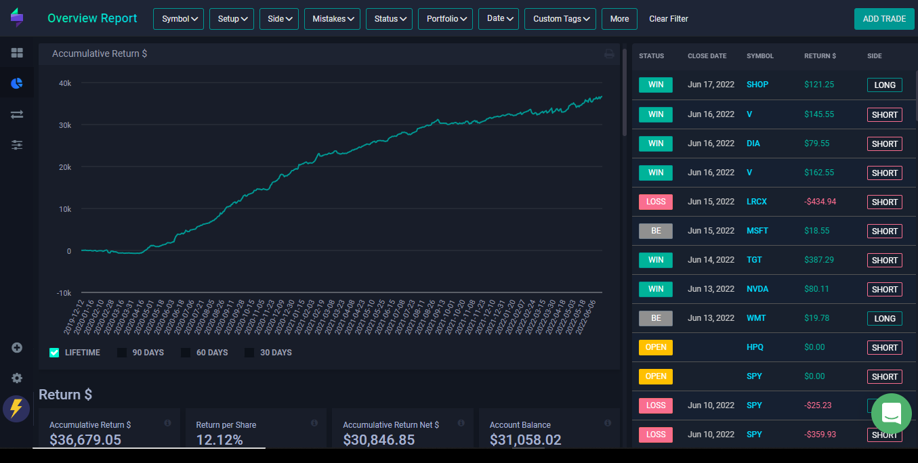Click the plus circle icon in sidebar

click(17, 347)
